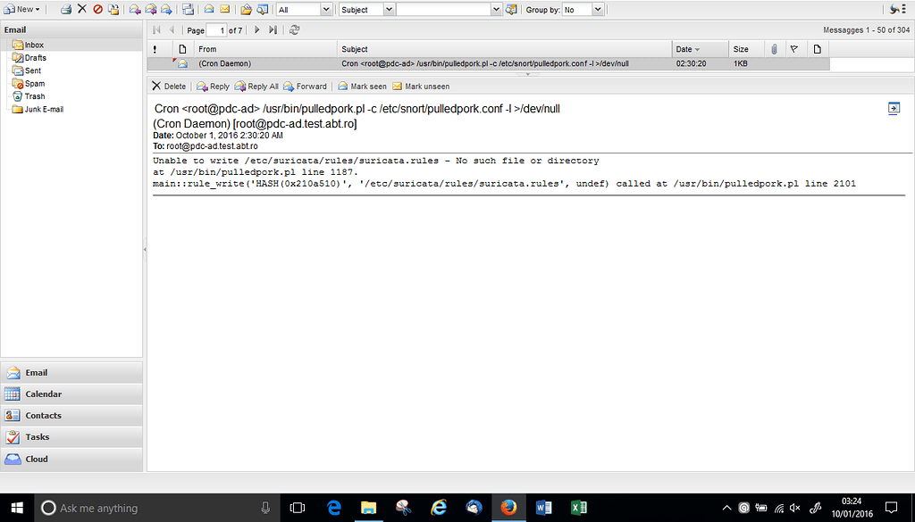Click Delete in the message preview toolbar
The height and width of the screenshot is (522, 915).
tap(169, 87)
